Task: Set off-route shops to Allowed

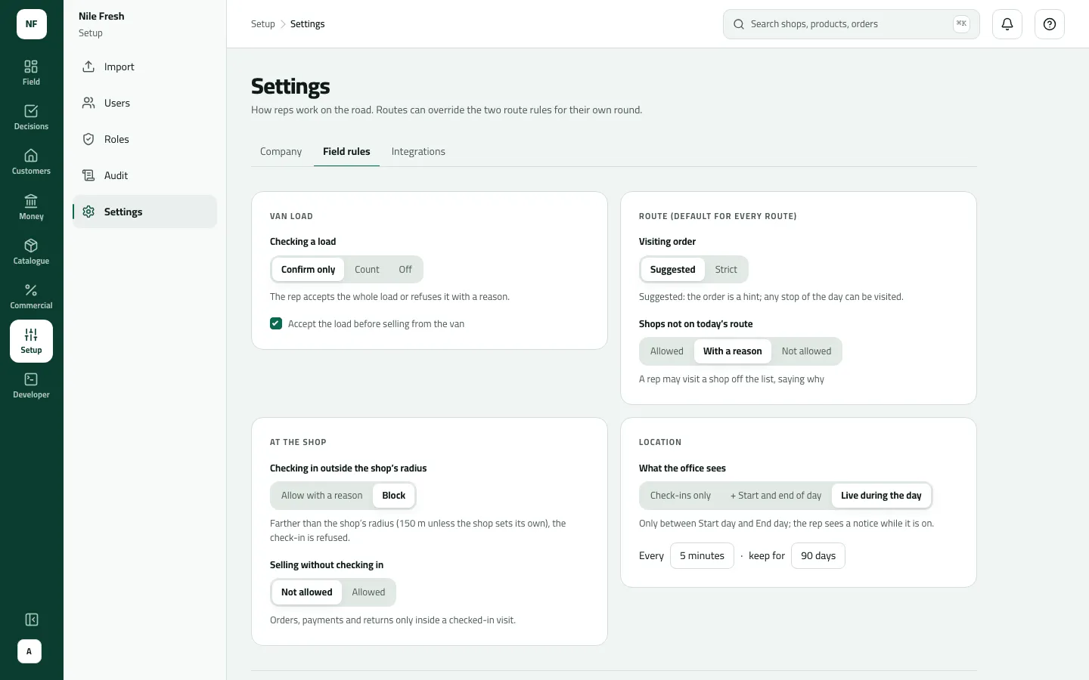Action: (x=666, y=351)
